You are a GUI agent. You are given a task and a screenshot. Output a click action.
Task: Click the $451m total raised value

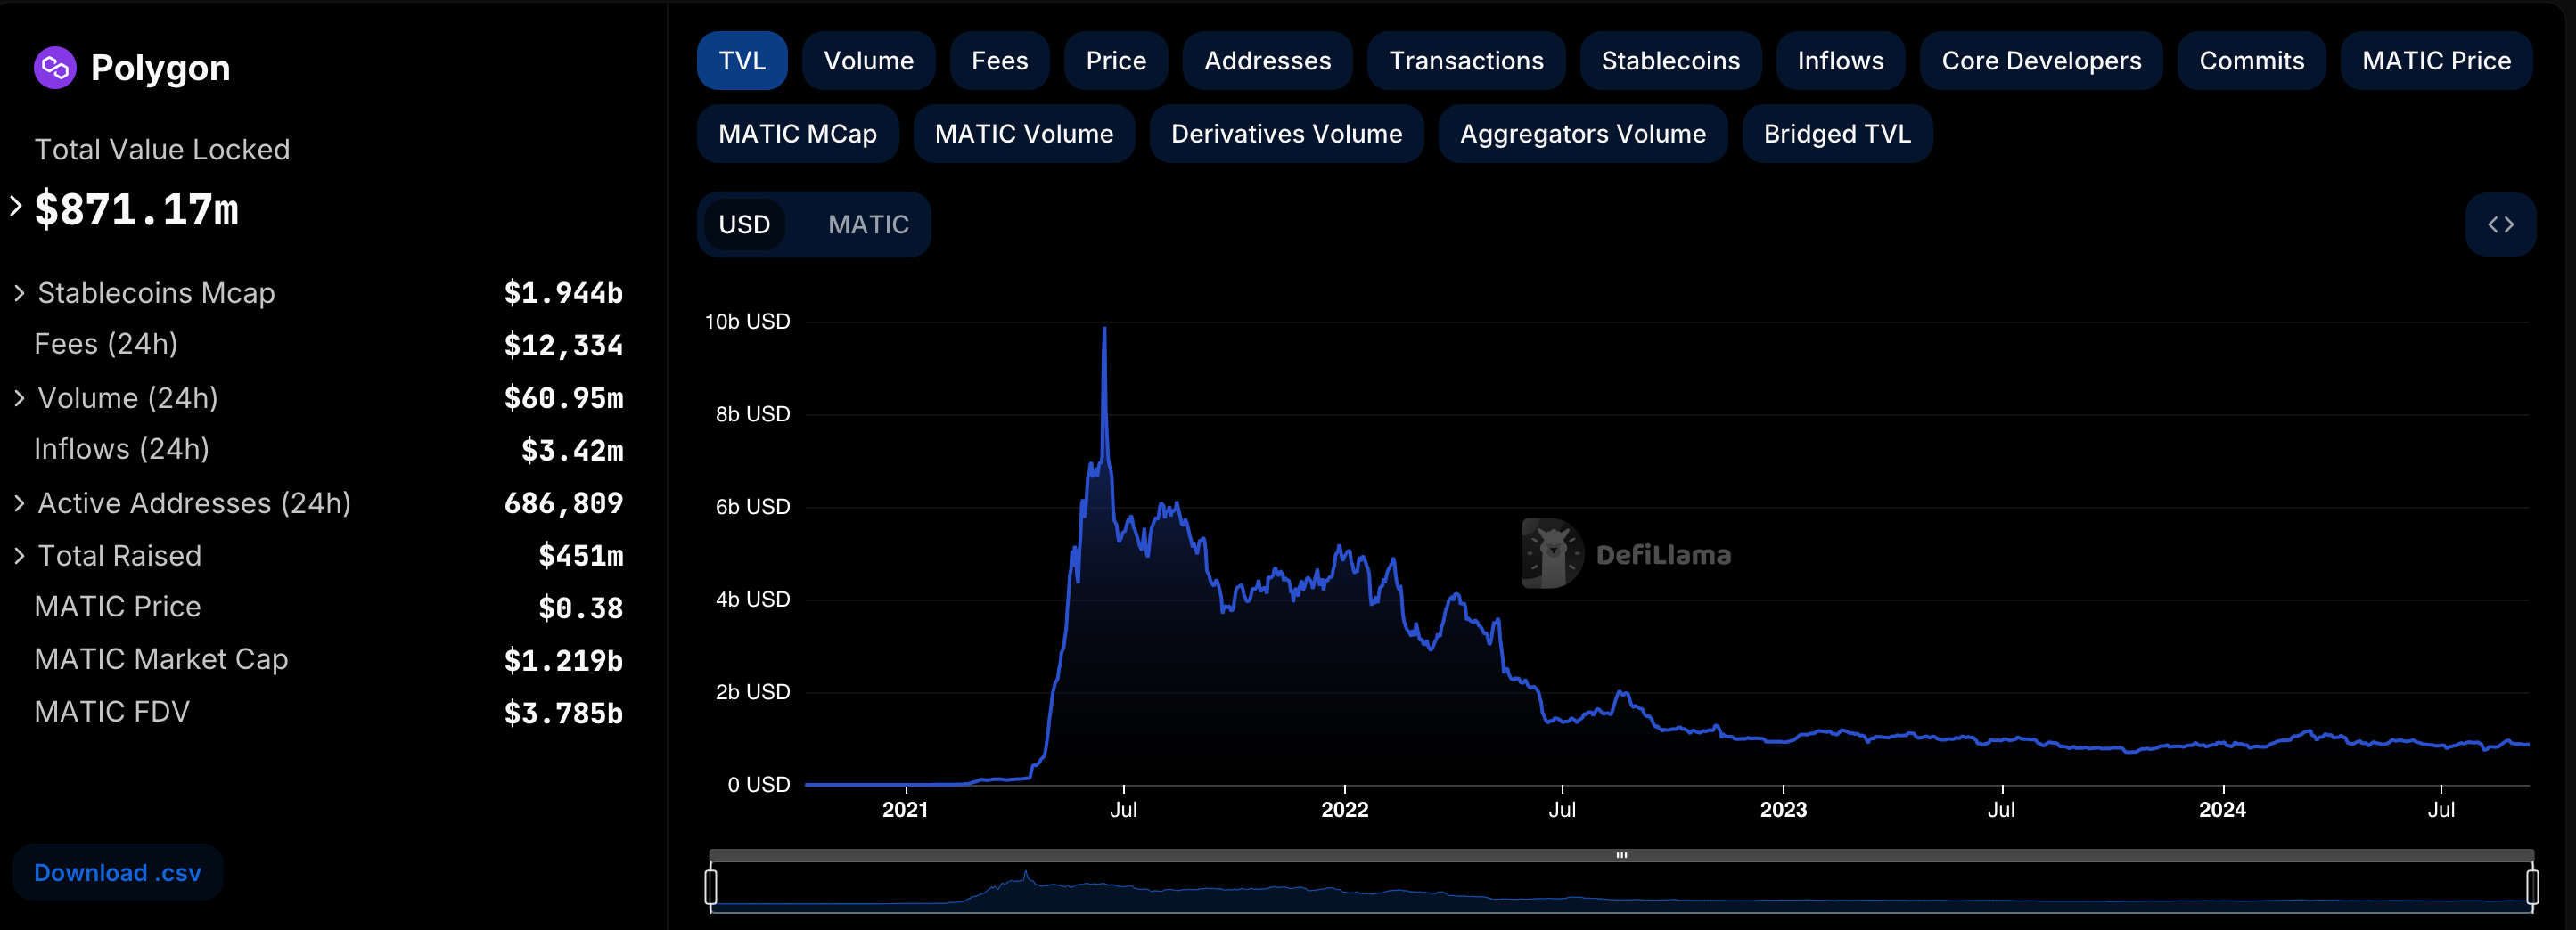click(580, 555)
